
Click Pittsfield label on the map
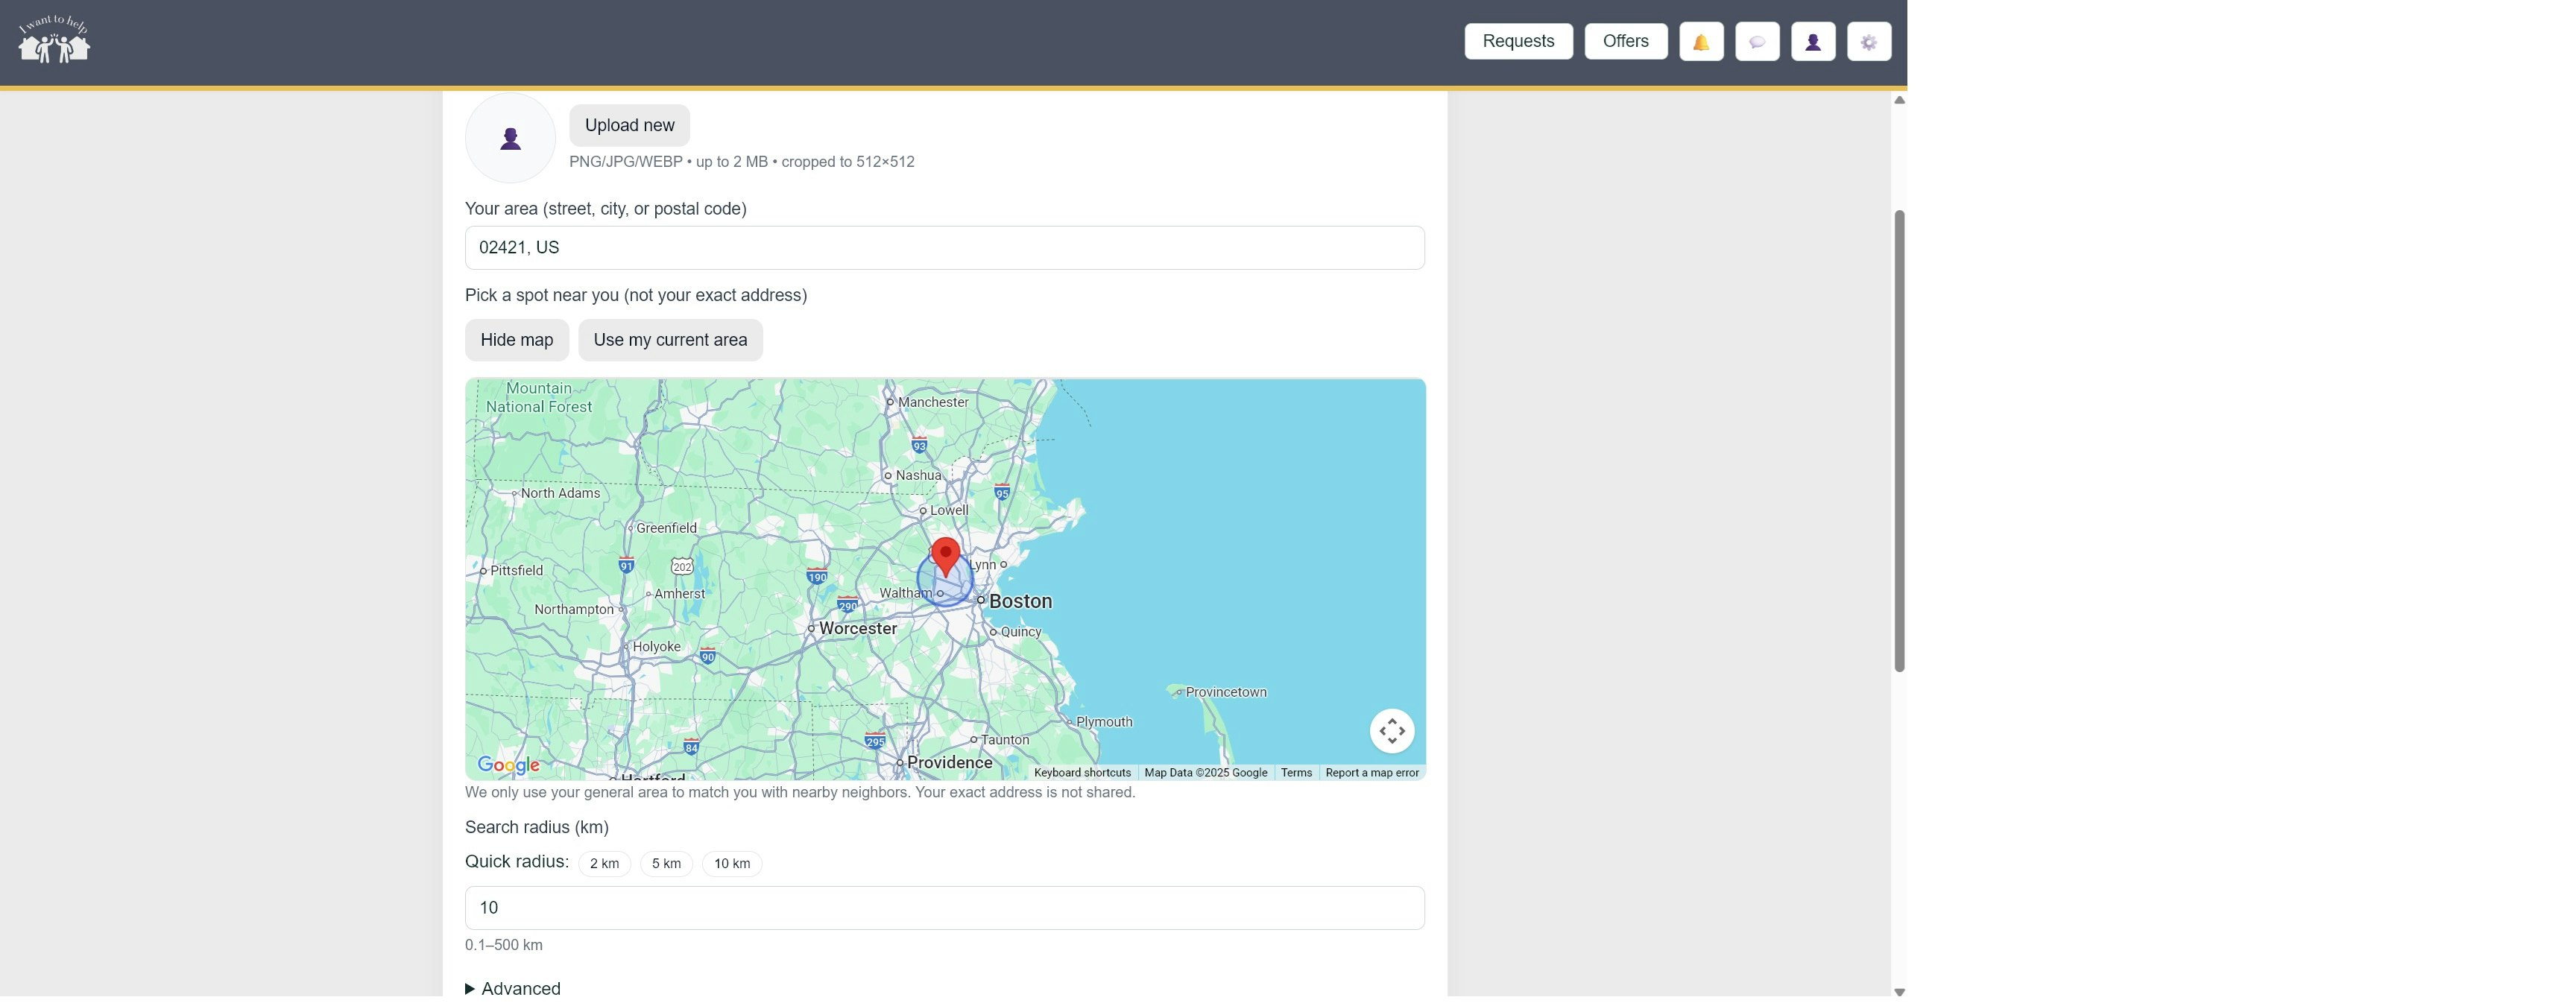(516, 571)
